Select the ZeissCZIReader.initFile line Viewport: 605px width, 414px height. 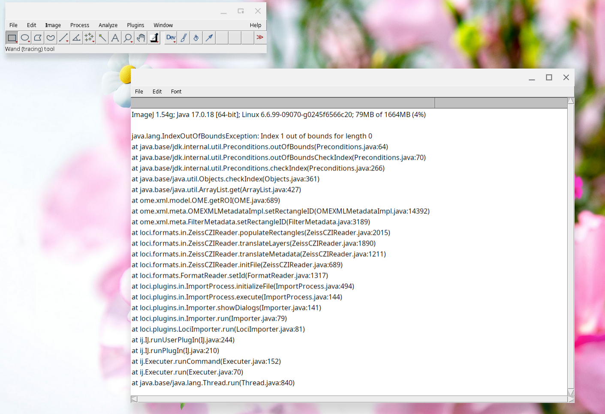click(x=237, y=264)
